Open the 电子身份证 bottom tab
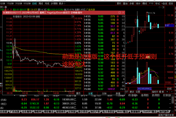Image resolution: width=176 pixels, height=118 pixels. [109, 111]
